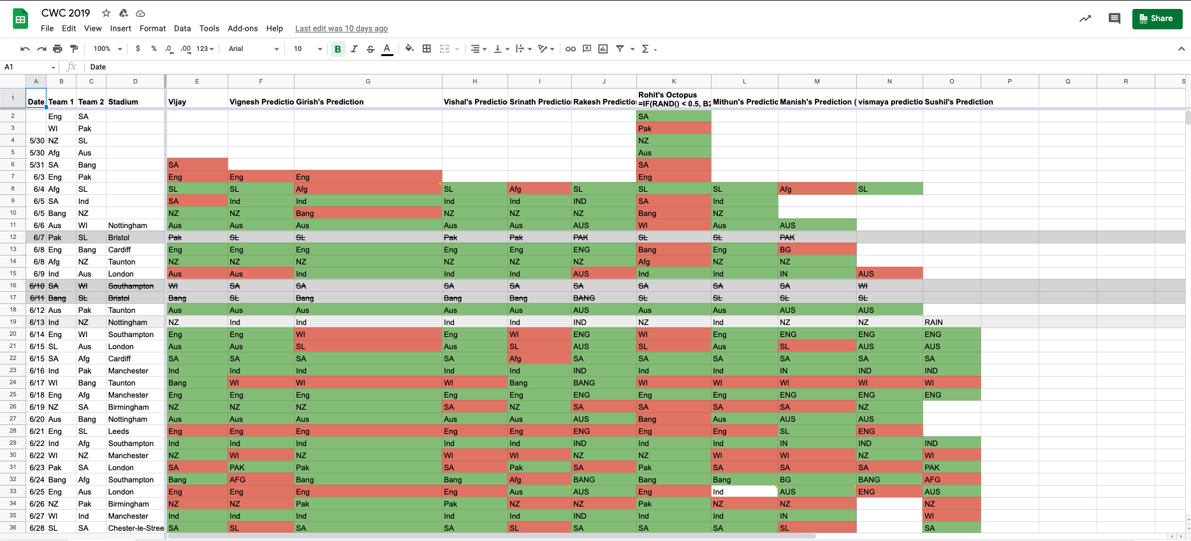Click the Undo icon
This screenshot has height=541, width=1191.
pos(25,49)
